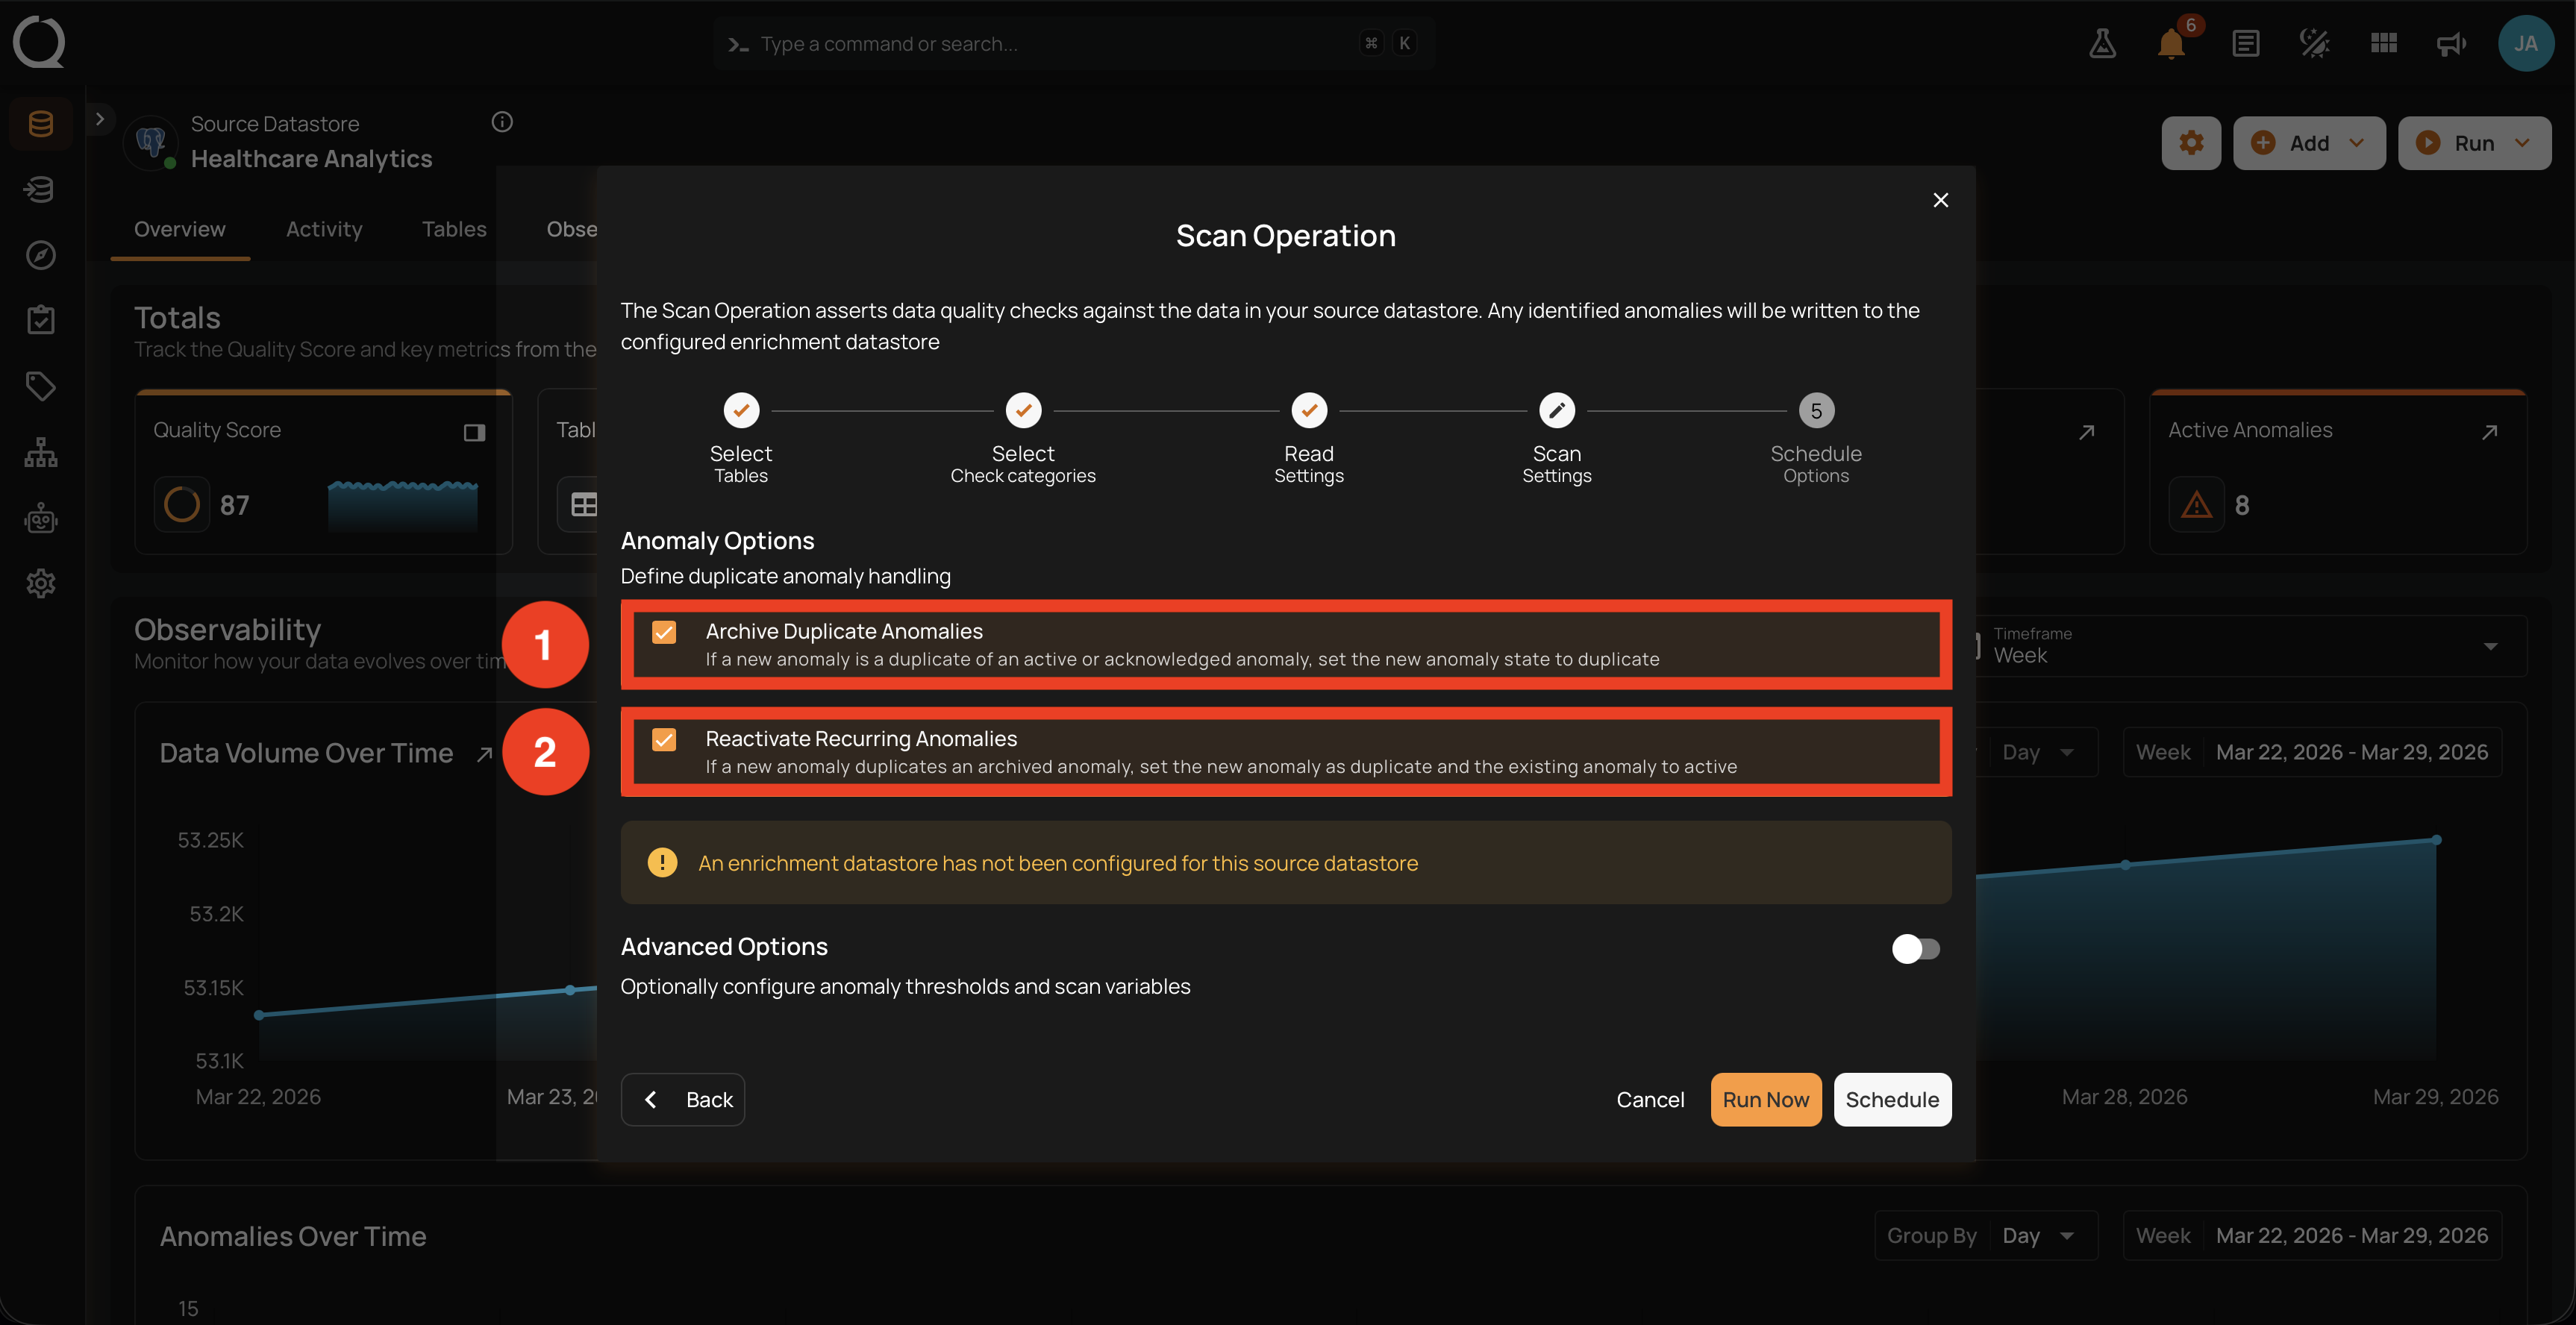This screenshot has width=2576, height=1325.
Task: Click the enrichment datastore not configured warning text
Action: pyautogui.click(x=1058, y=863)
